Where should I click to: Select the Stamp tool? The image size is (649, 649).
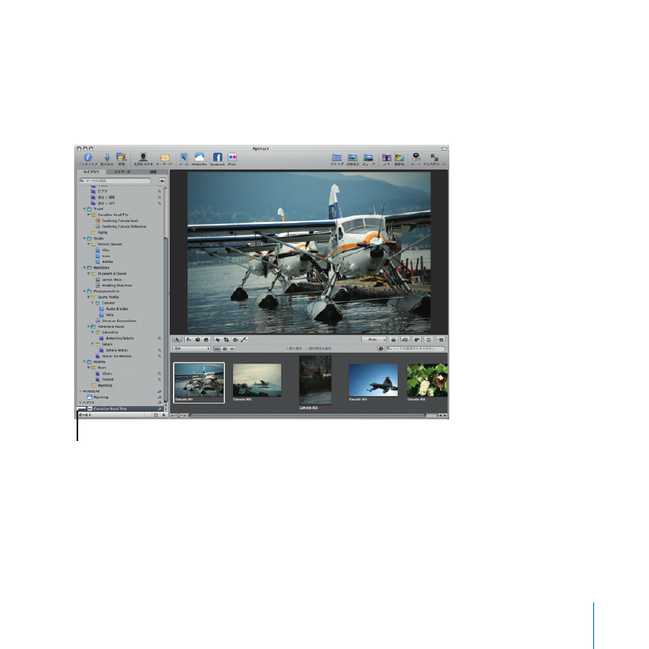(206, 339)
